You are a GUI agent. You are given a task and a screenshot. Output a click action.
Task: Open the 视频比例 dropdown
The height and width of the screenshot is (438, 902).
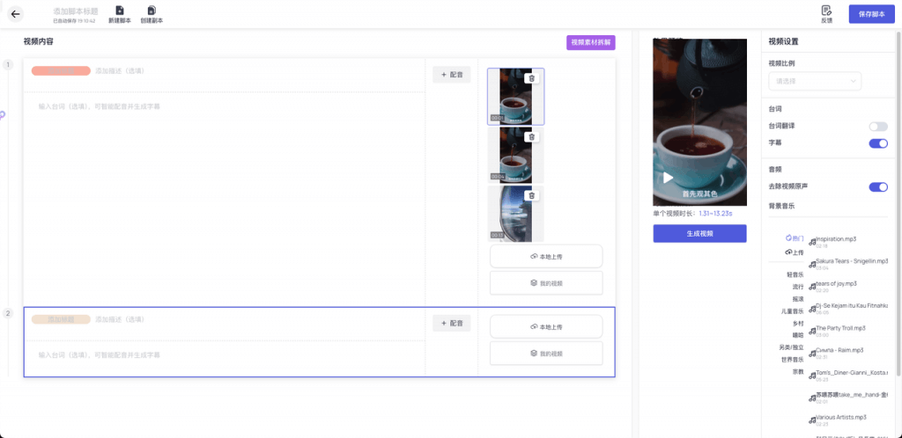814,81
